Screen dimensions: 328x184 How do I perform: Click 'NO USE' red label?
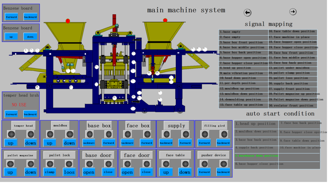(19, 105)
